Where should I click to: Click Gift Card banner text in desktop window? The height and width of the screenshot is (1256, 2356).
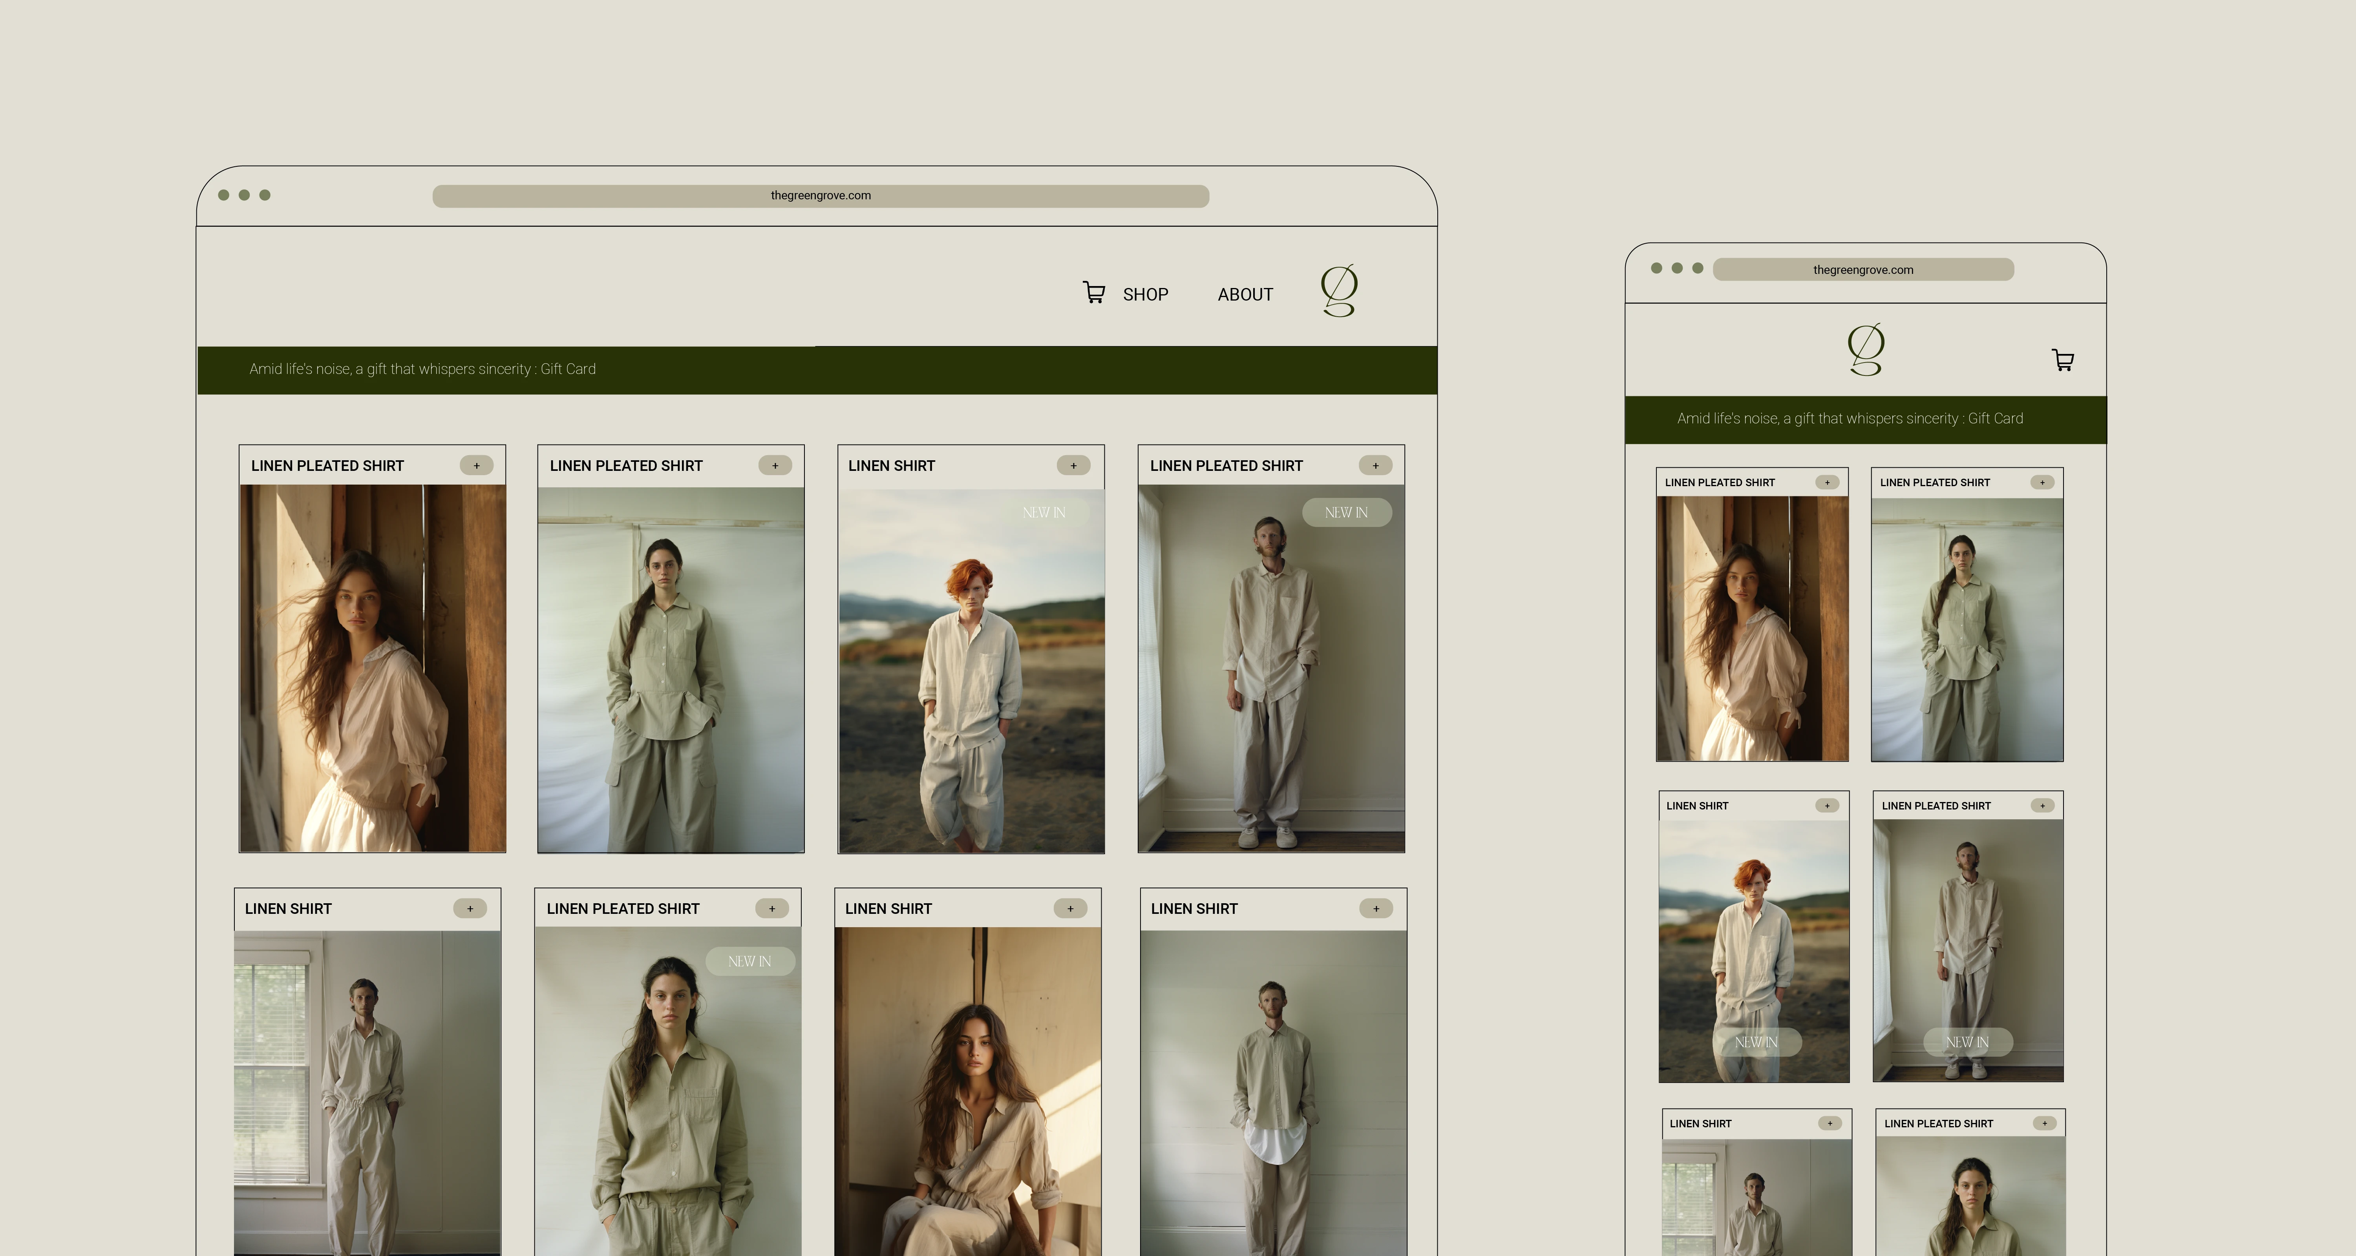[x=422, y=369]
